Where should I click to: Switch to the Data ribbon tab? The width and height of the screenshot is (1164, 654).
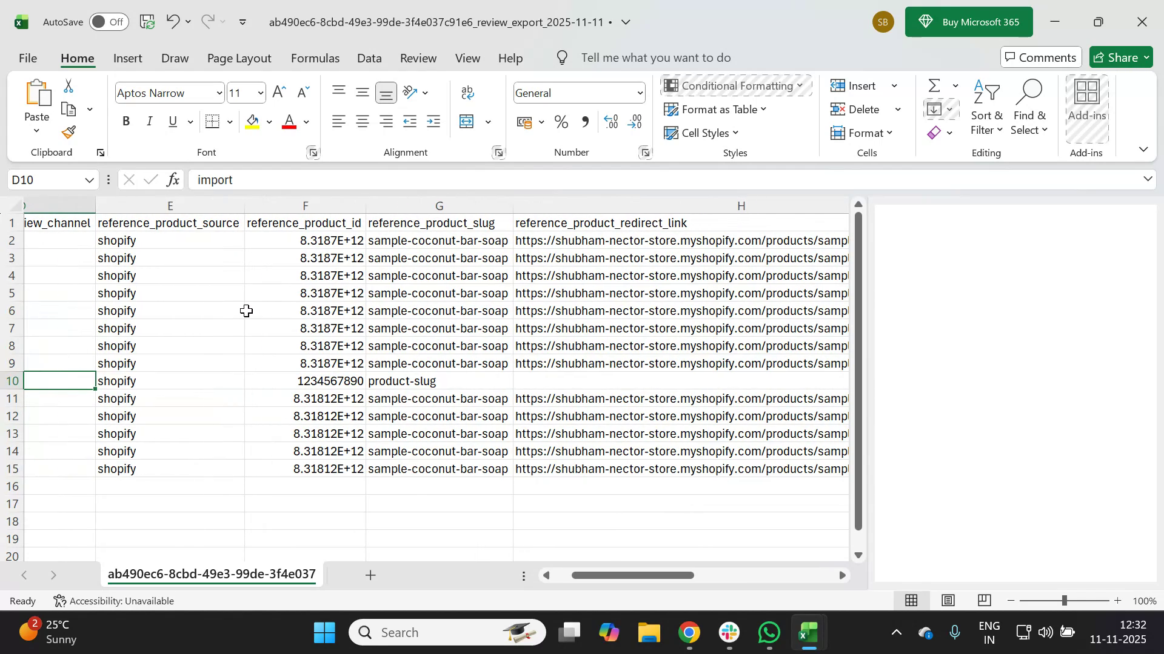pos(369,58)
